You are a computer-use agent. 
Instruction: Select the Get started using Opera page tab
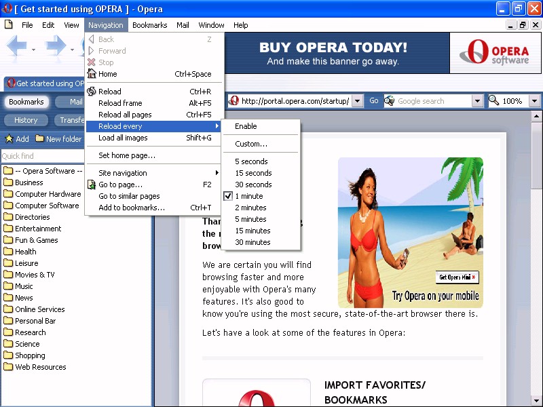point(45,83)
